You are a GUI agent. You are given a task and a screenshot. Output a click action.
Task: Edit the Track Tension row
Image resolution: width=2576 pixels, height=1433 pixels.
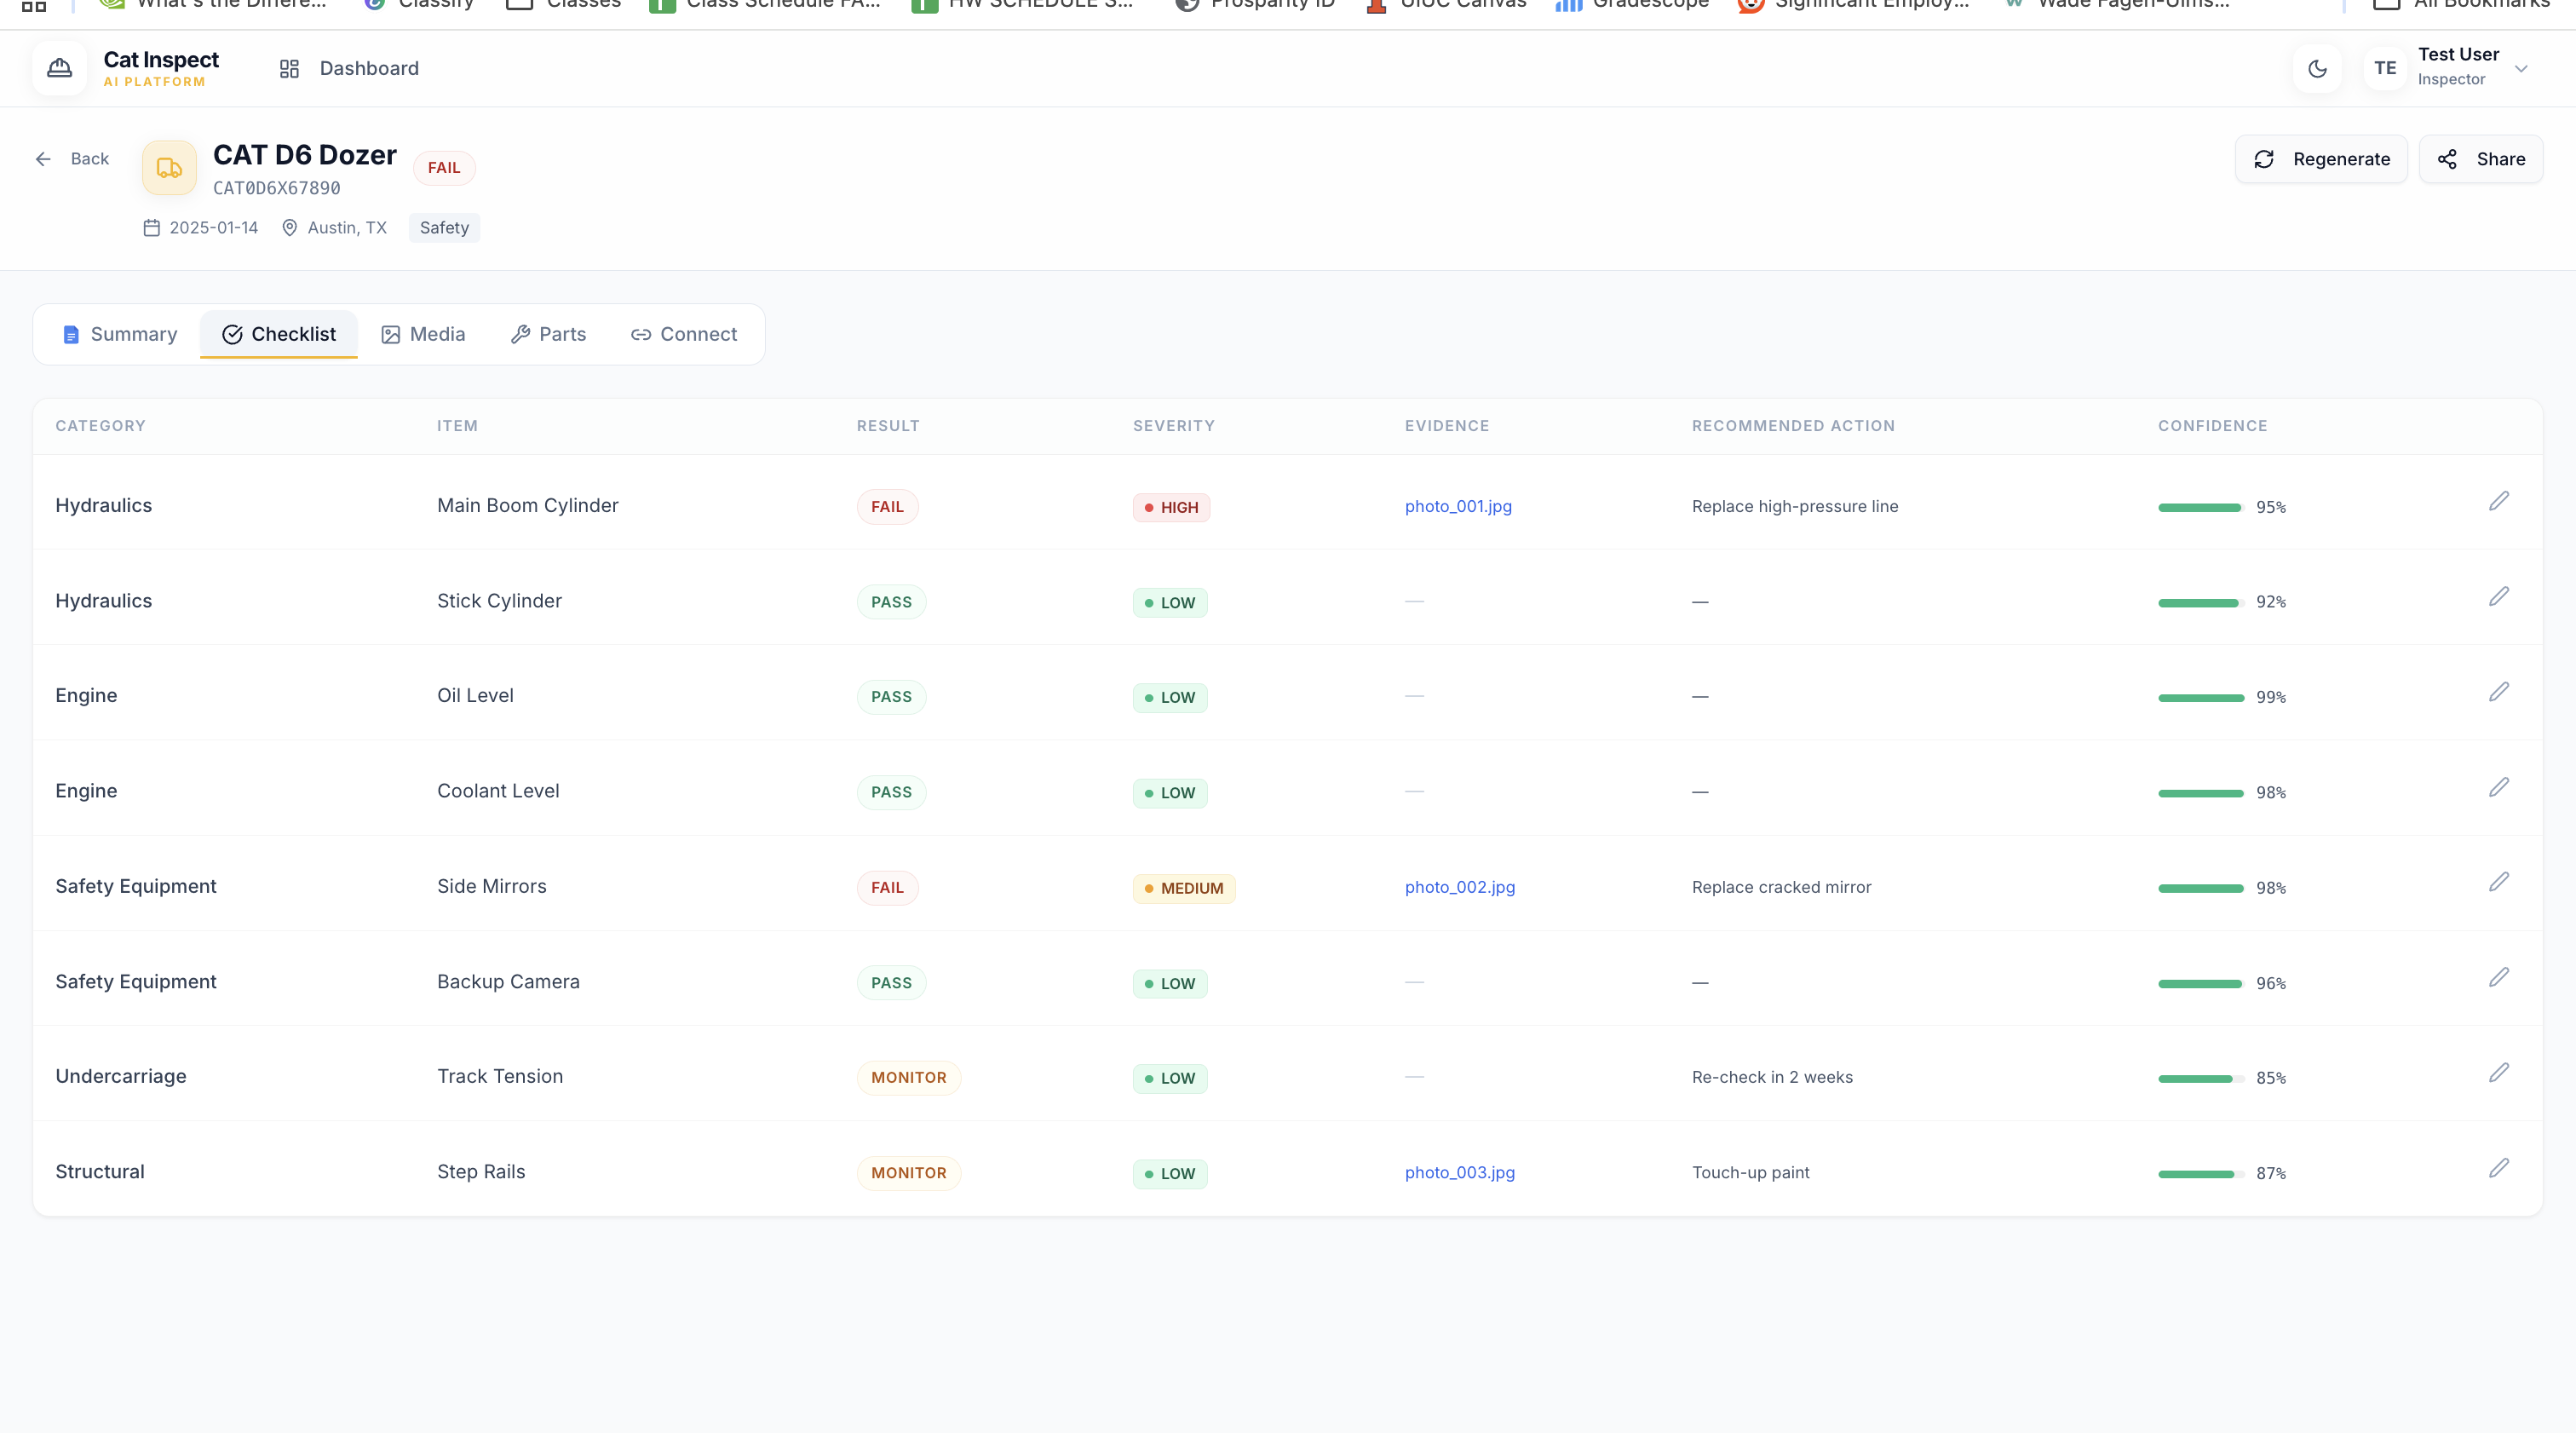coord(2498,1073)
